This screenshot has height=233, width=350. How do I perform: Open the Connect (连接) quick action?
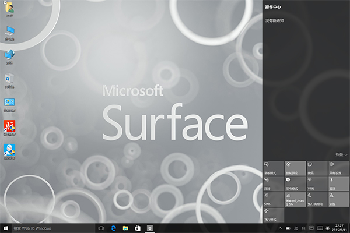coord(274,184)
